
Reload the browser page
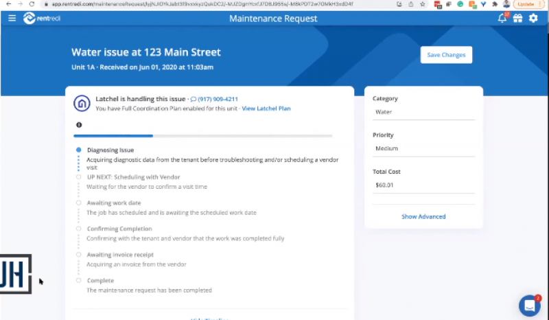point(32,4)
